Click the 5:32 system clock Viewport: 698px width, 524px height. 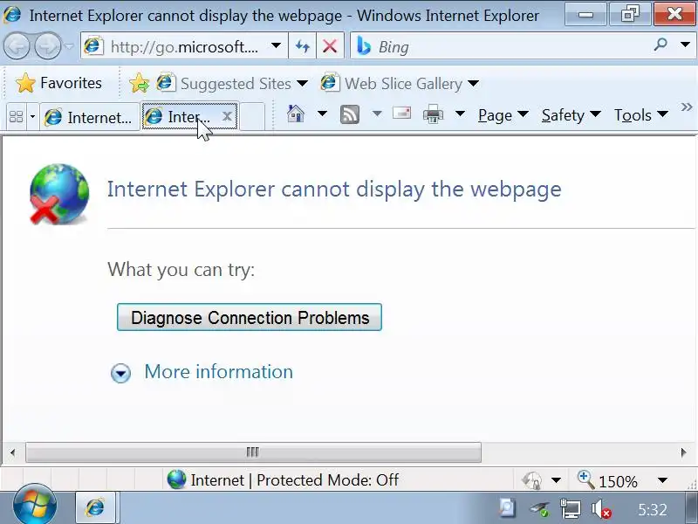pos(652,509)
